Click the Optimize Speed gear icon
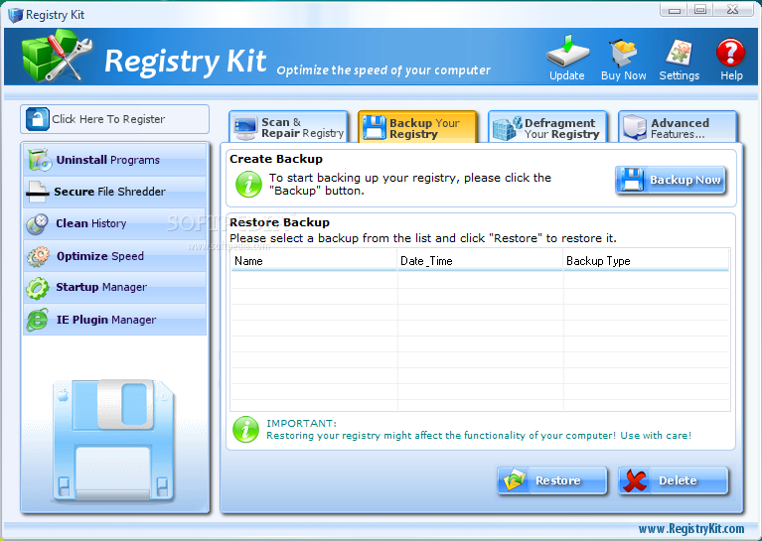 (39, 256)
